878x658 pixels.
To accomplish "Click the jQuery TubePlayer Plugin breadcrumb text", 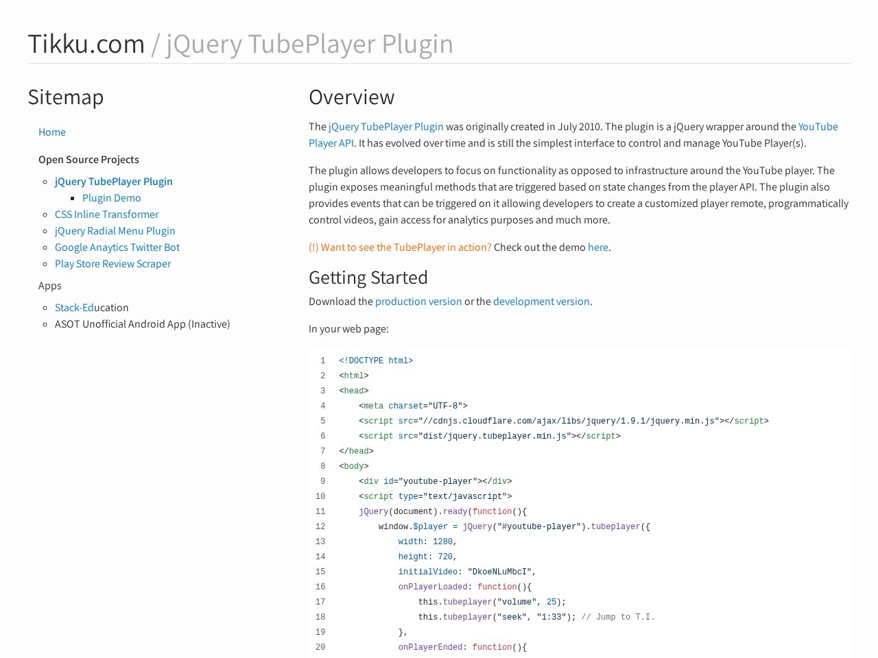I will click(309, 43).
